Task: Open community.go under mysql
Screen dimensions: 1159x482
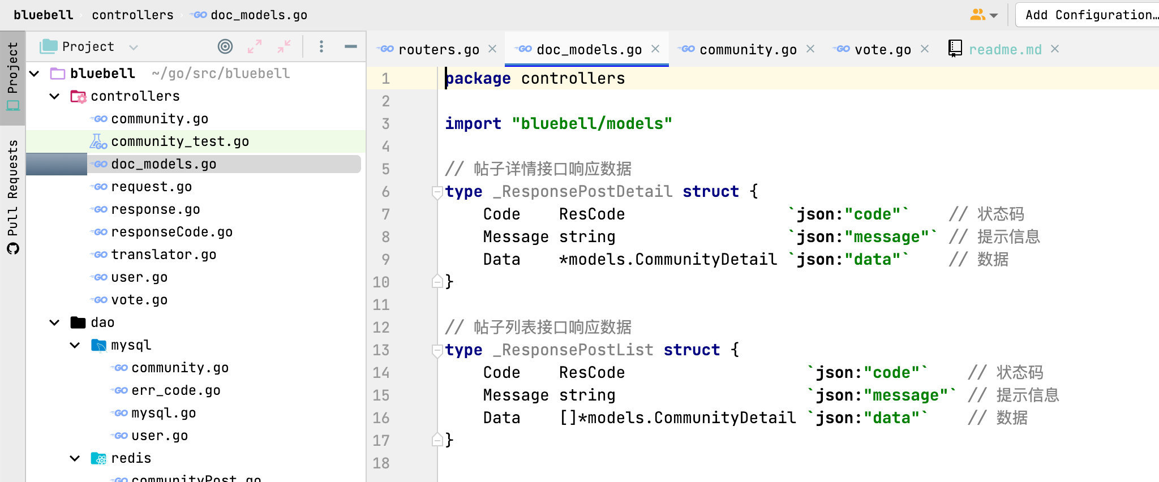Action: tap(180, 368)
